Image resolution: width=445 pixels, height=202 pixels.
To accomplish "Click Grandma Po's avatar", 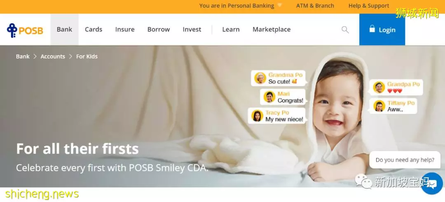I will [260, 78].
